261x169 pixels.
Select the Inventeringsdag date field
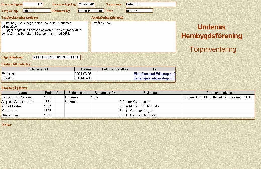[x=86, y=4]
